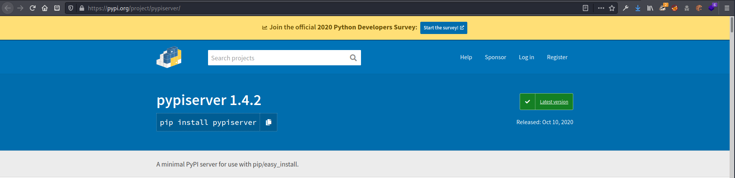Open the Firefox hamburger application menu
Image resolution: width=735 pixels, height=178 pixels.
pyautogui.click(x=727, y=8)
